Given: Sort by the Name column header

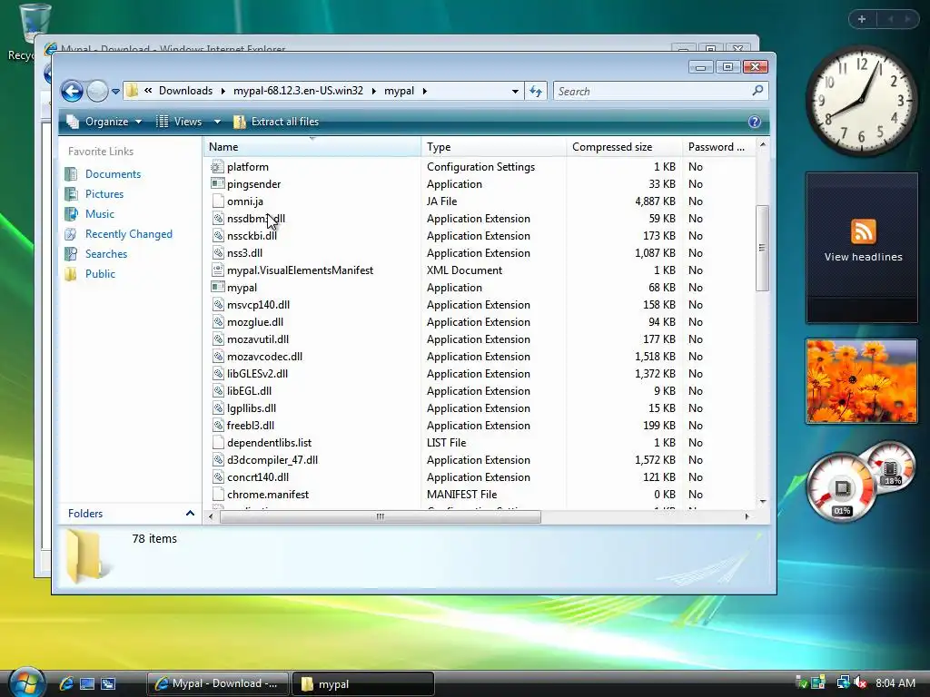Looking at the screenshot, I should 312,147.
